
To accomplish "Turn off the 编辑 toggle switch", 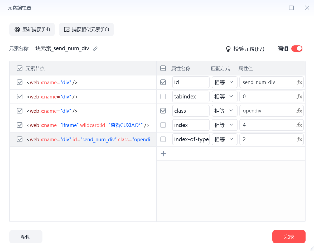I will 297,49.
